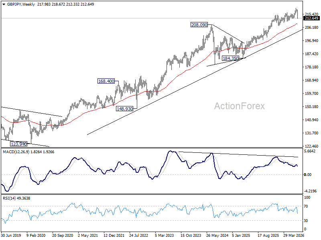Click the 15 Oct 2023 date label
Screen dimensions: 321x240
[191, 236]
